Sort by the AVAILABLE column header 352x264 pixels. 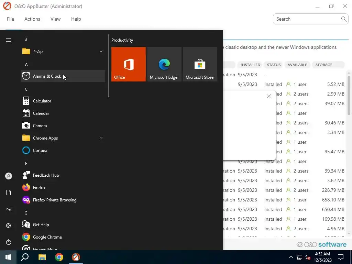[x=297, y=65]
